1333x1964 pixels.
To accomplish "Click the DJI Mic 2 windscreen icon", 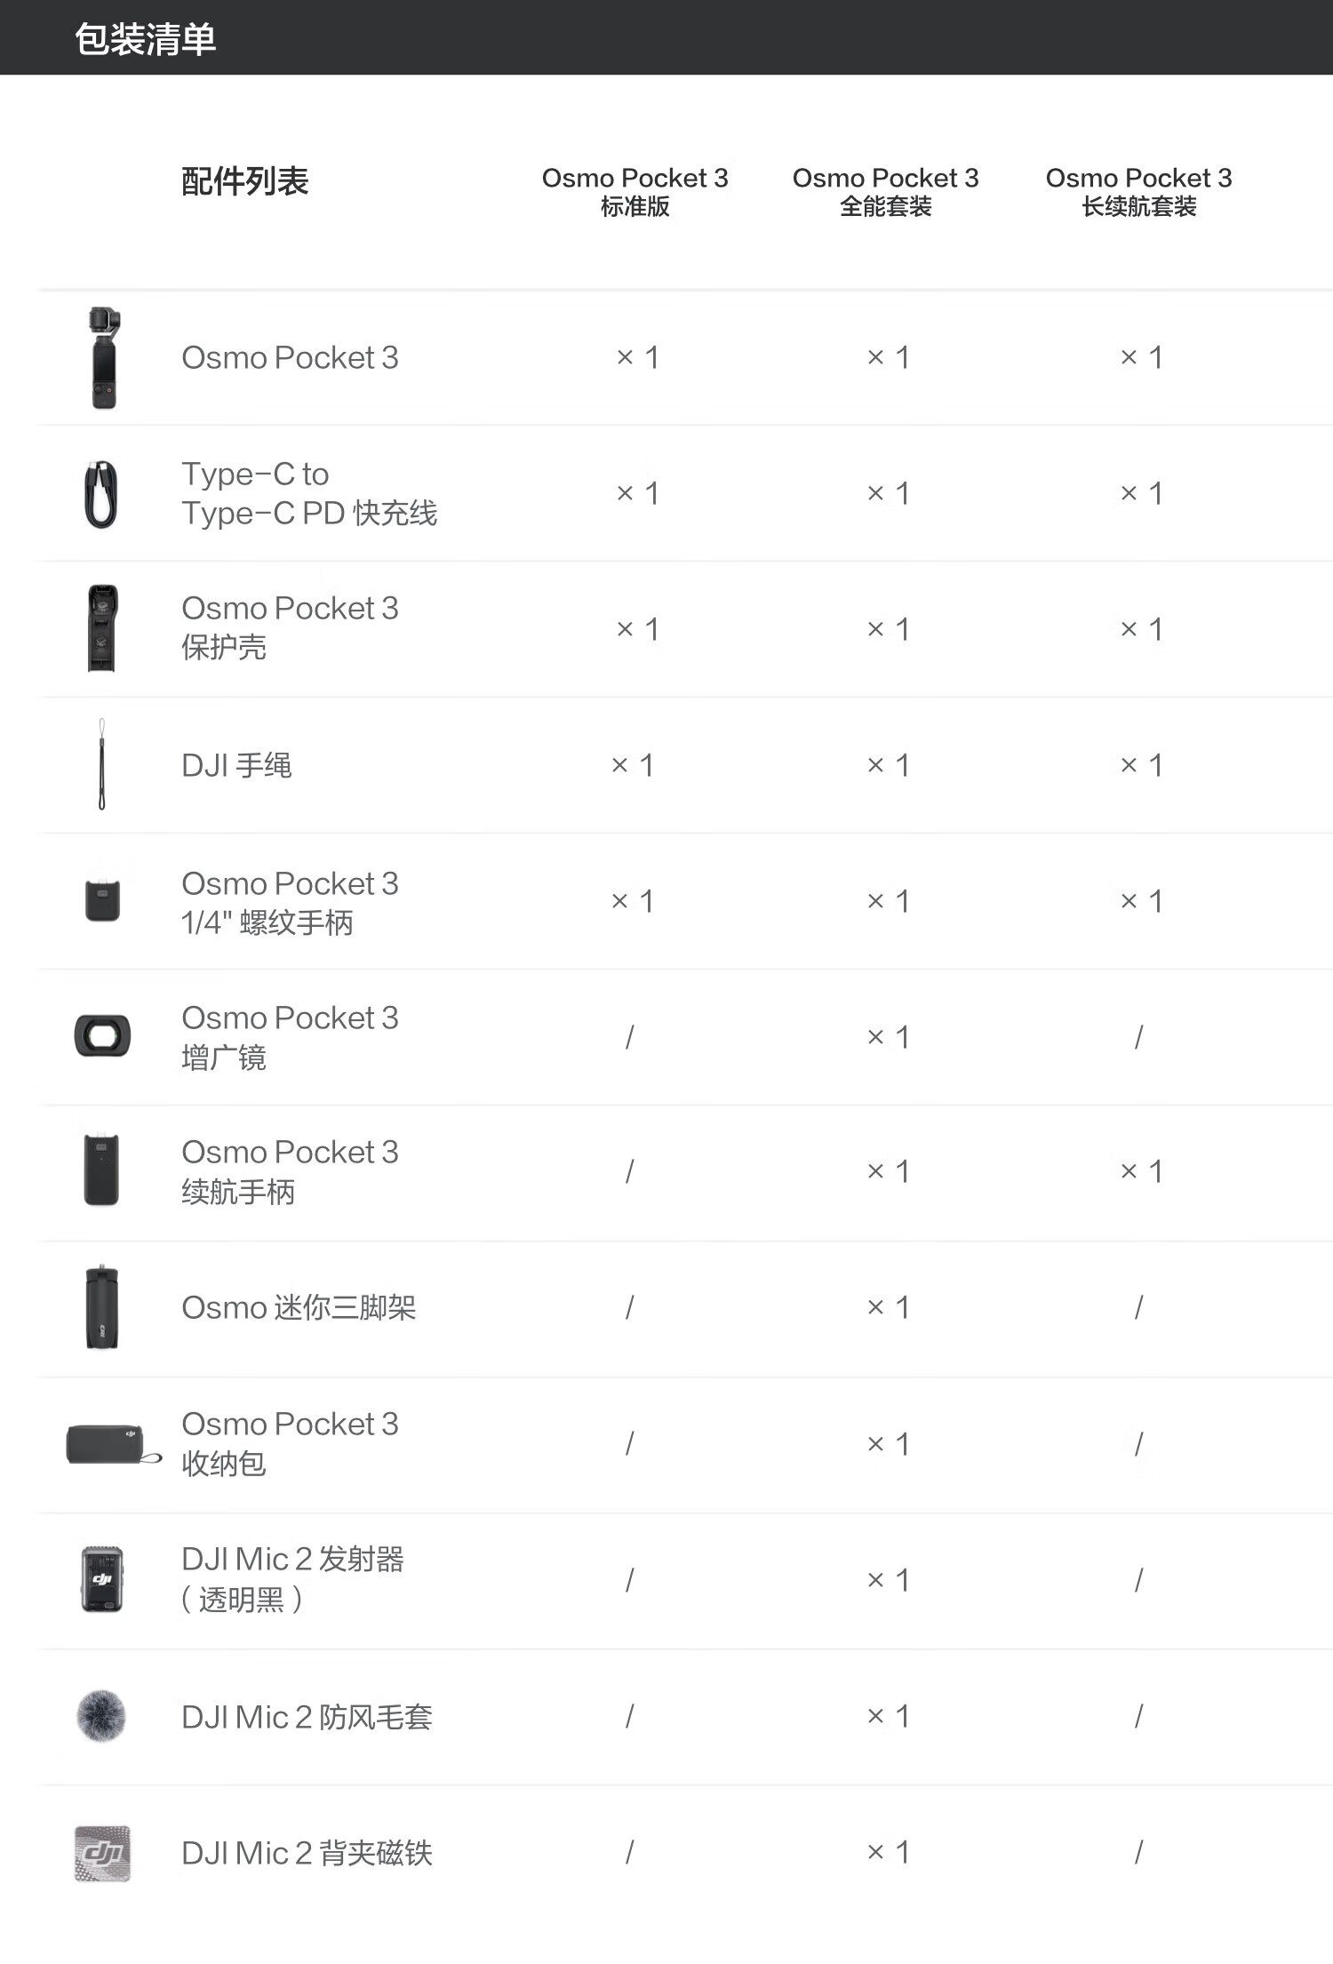I will click(101, 1716).
